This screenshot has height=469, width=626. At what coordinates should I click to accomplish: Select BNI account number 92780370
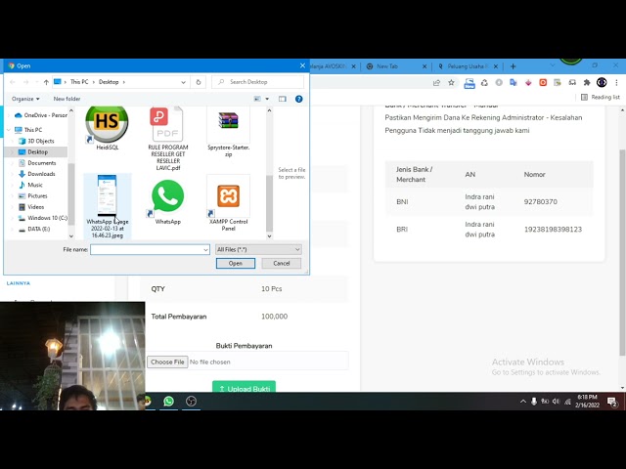[x=540, y=202]
